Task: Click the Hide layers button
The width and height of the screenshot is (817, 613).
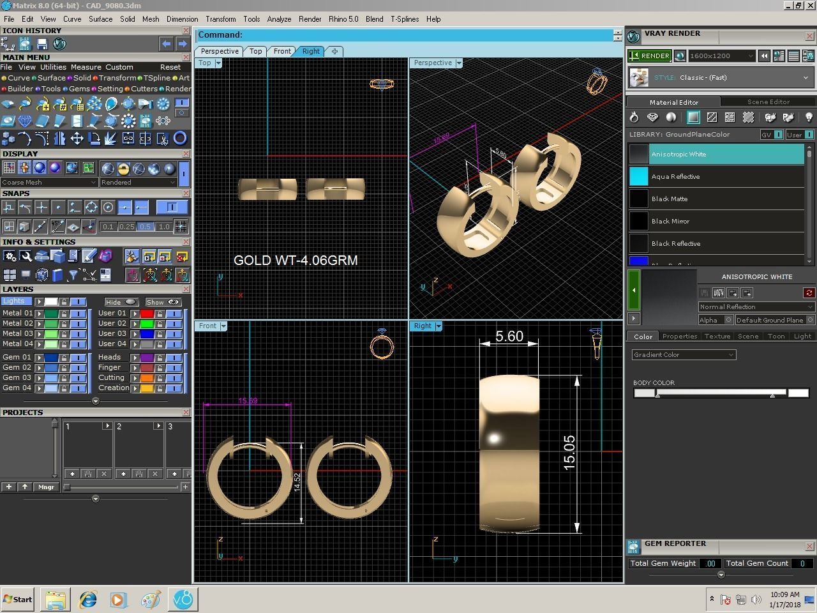Action: [121, 302]
